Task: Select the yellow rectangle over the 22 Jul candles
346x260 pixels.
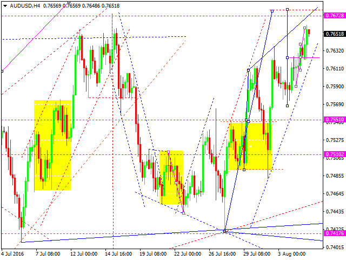Action: [x=171, y=177]
